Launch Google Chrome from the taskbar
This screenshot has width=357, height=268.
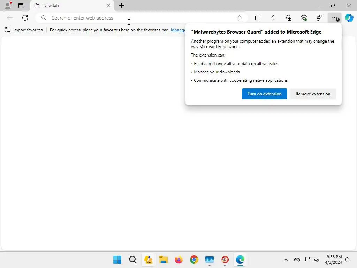(194, 260)
